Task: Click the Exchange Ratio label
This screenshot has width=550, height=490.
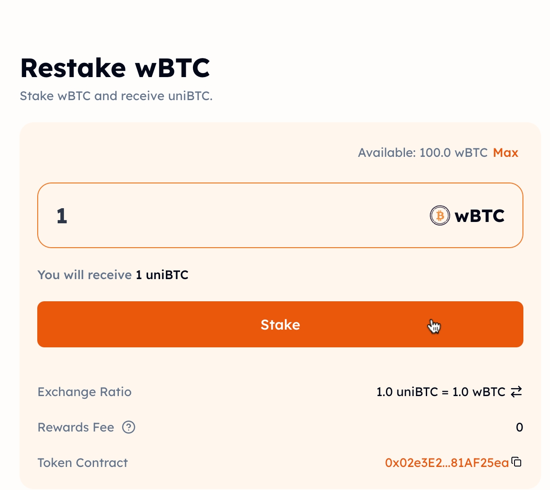Action: click(85, 392)
